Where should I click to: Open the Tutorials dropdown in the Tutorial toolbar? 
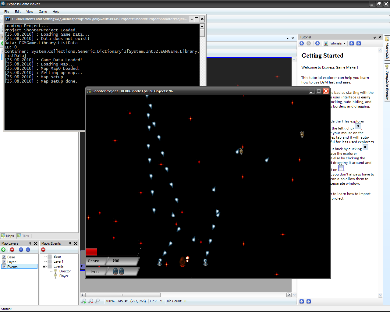tap(335, 43)
